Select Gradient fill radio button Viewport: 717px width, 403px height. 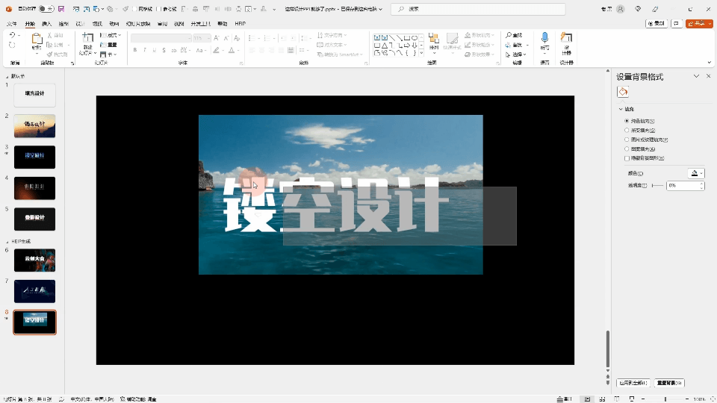(x=627, y=130)
